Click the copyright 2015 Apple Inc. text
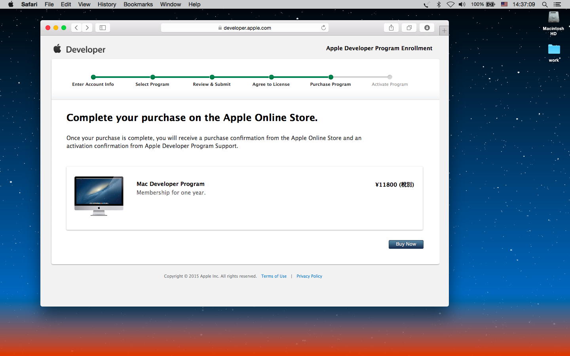This screenshot has width=570, height=356. tap(210, 276)
